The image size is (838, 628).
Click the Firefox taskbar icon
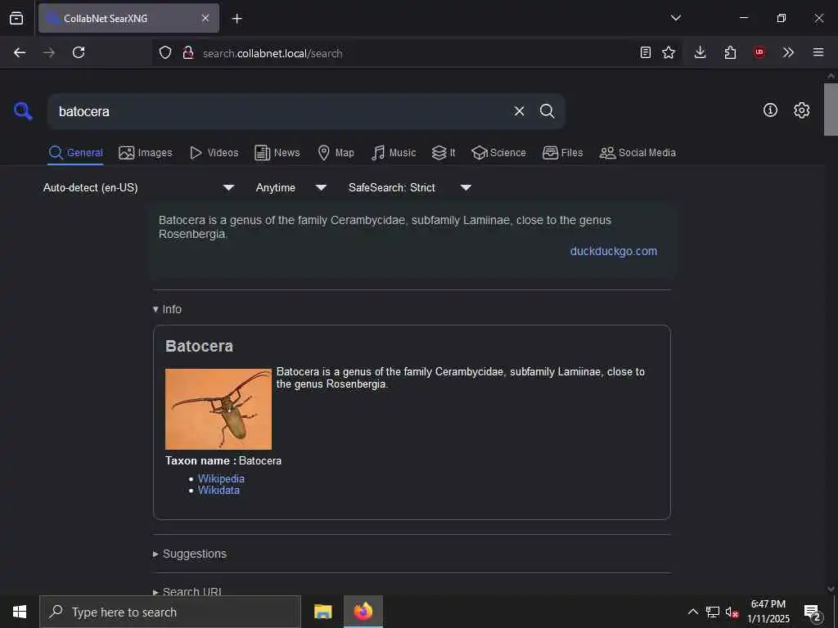(x=363, y=612)
